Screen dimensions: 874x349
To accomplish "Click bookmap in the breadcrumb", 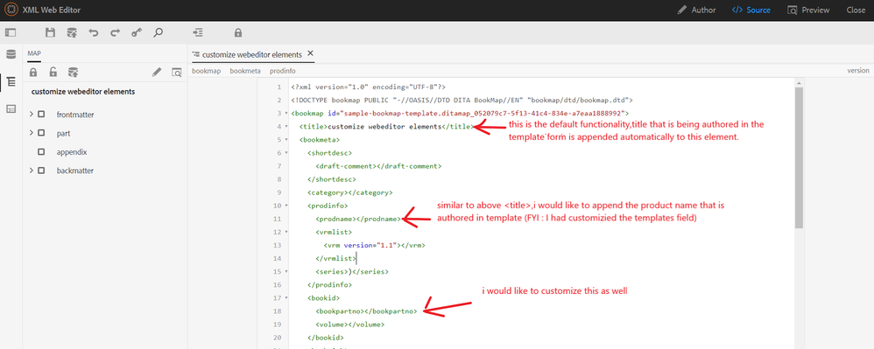I will pos(206,71).
